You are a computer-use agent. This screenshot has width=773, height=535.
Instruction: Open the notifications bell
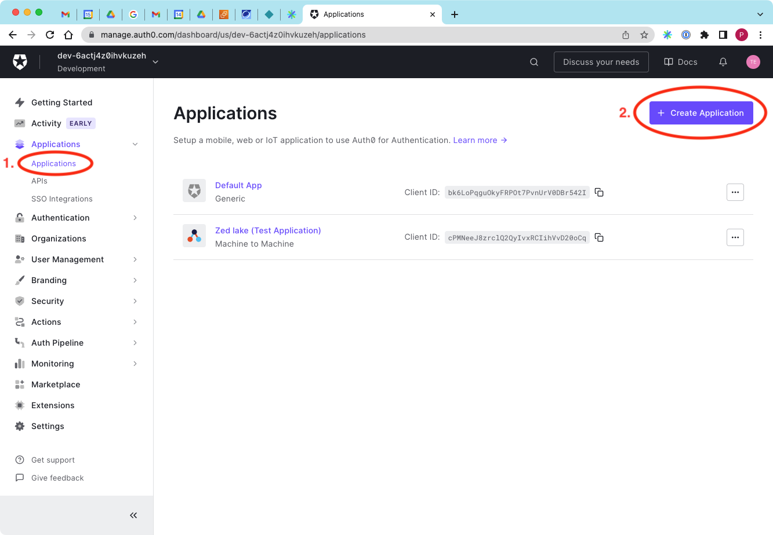(x=723, y=62)
